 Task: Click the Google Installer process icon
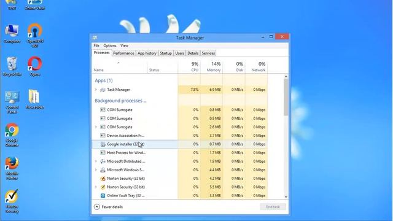tap(103, 144)
